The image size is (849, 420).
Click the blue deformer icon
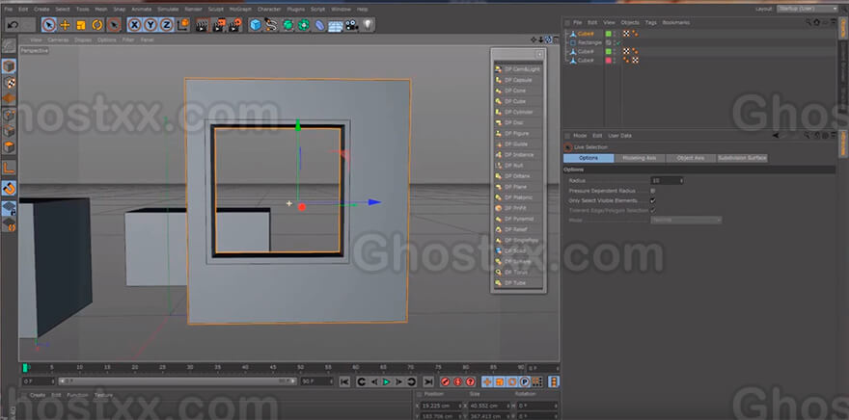[320, 25]
